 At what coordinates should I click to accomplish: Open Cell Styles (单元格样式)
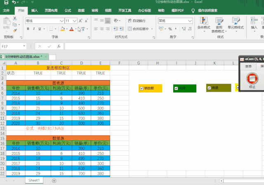tap(236, 24)
